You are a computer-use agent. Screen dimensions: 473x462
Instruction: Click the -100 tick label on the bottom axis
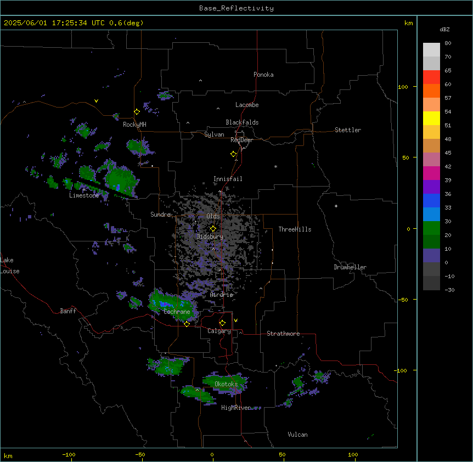(x=69, y=455)
